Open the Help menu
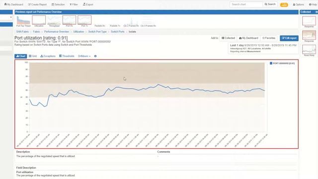318x179 pixels. click(x=313, y=4)
